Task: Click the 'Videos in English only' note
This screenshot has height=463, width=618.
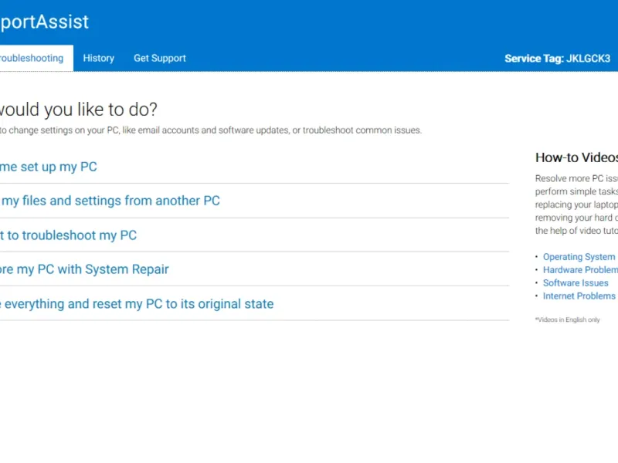Action: click(568, 319)
